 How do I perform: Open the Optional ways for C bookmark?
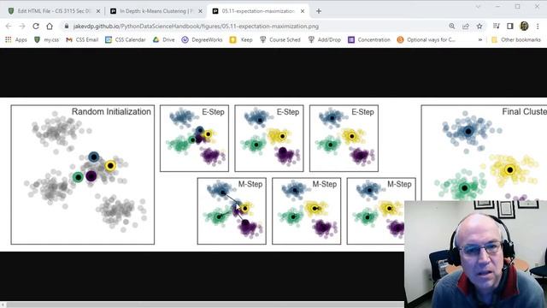point(426,40)
